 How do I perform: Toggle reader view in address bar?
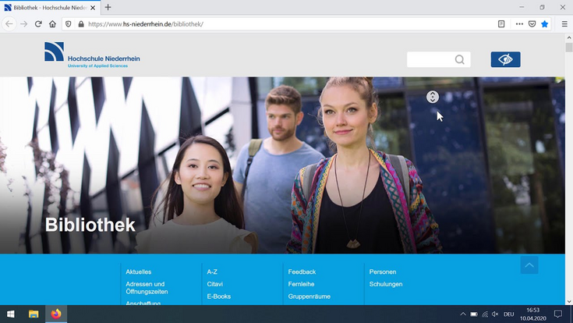(x=502, y=24)
